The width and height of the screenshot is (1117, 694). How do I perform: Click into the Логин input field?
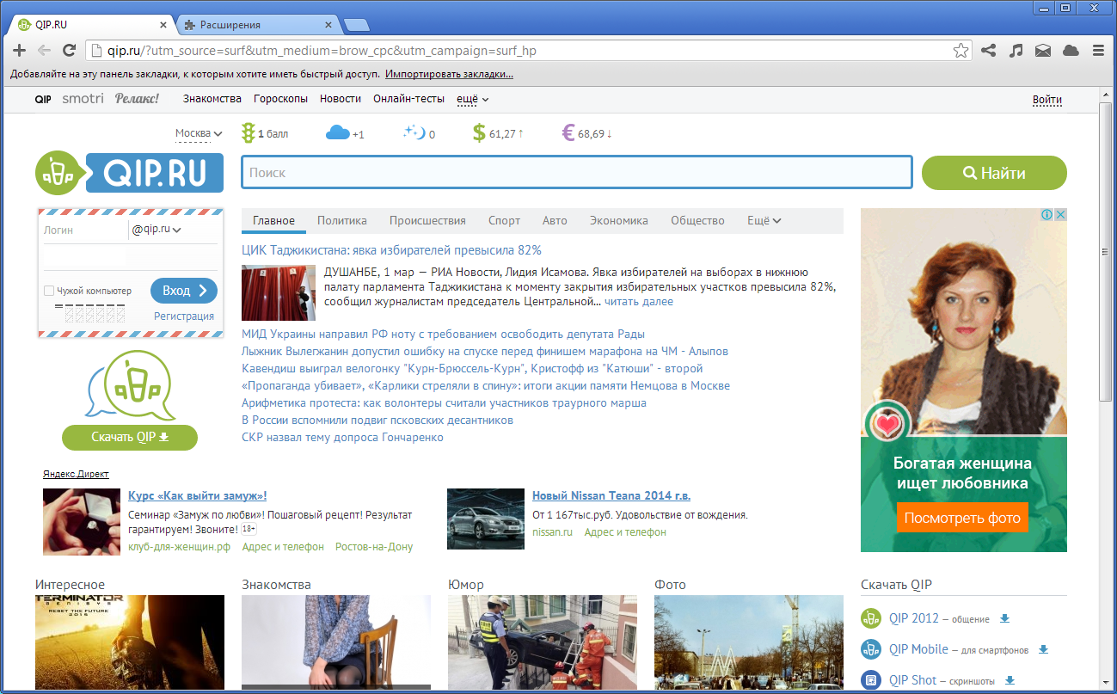point(83,230)
